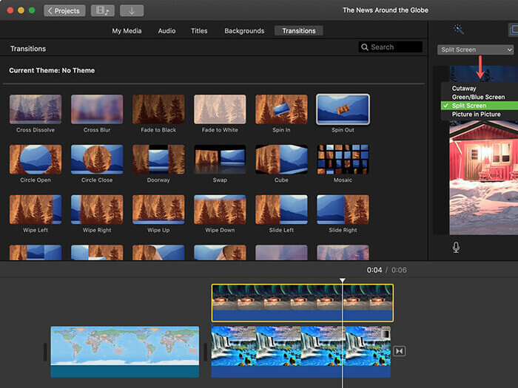Choose Cutaway from overlay menu

pos(464,89)
